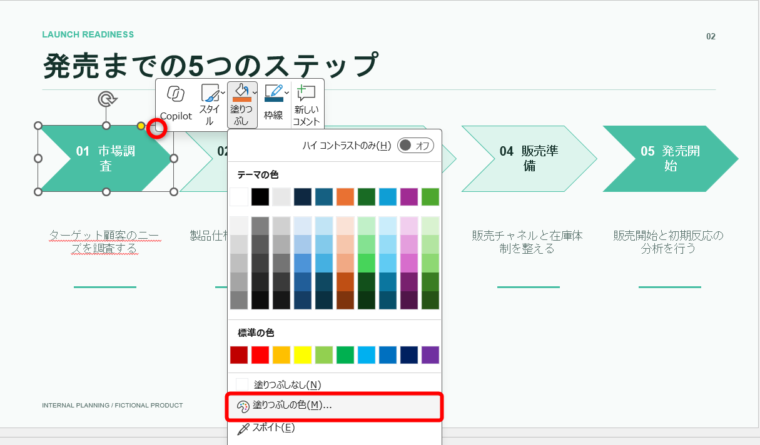Screen dimensions: 760x445
Task: Click the slide number 02
Action: 711,36
